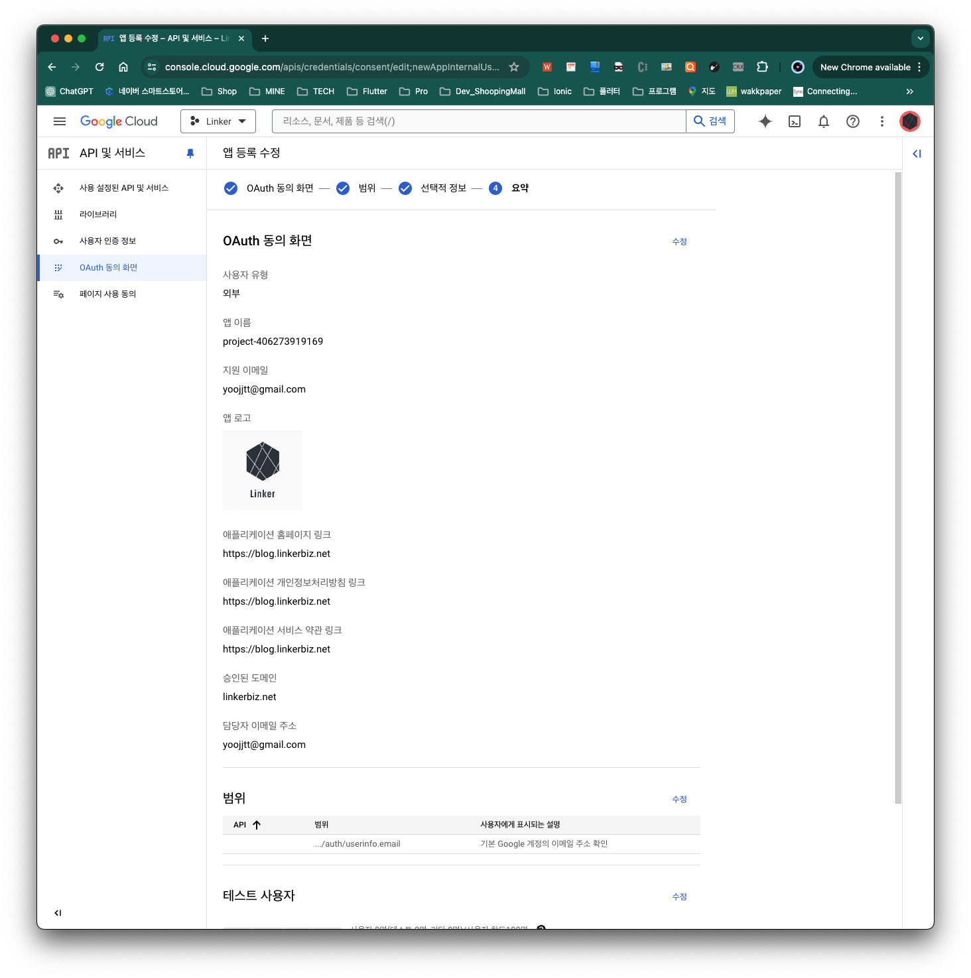Open the three-dot settings menu in console header

(882, 121)
